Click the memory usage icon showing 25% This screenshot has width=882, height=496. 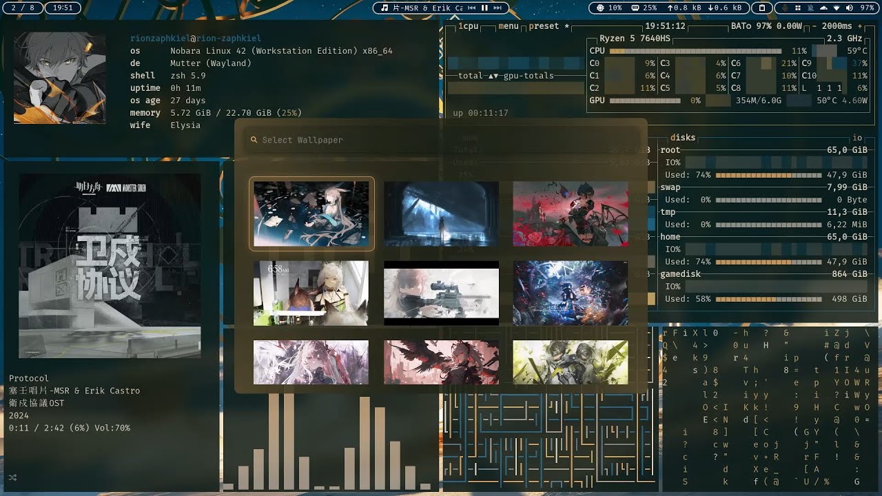pyautogui.click(x=634, y=8)
